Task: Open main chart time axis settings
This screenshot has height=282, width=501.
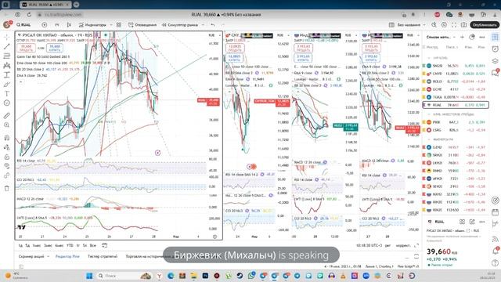Action: [x=214, y=237]
